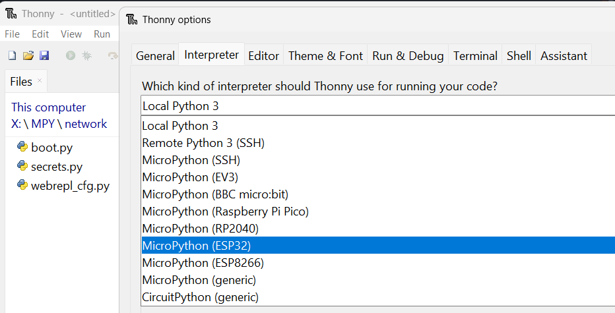
Task: Click the Open file folder icon
Action: pyautogui.click(x=28, y=56)
